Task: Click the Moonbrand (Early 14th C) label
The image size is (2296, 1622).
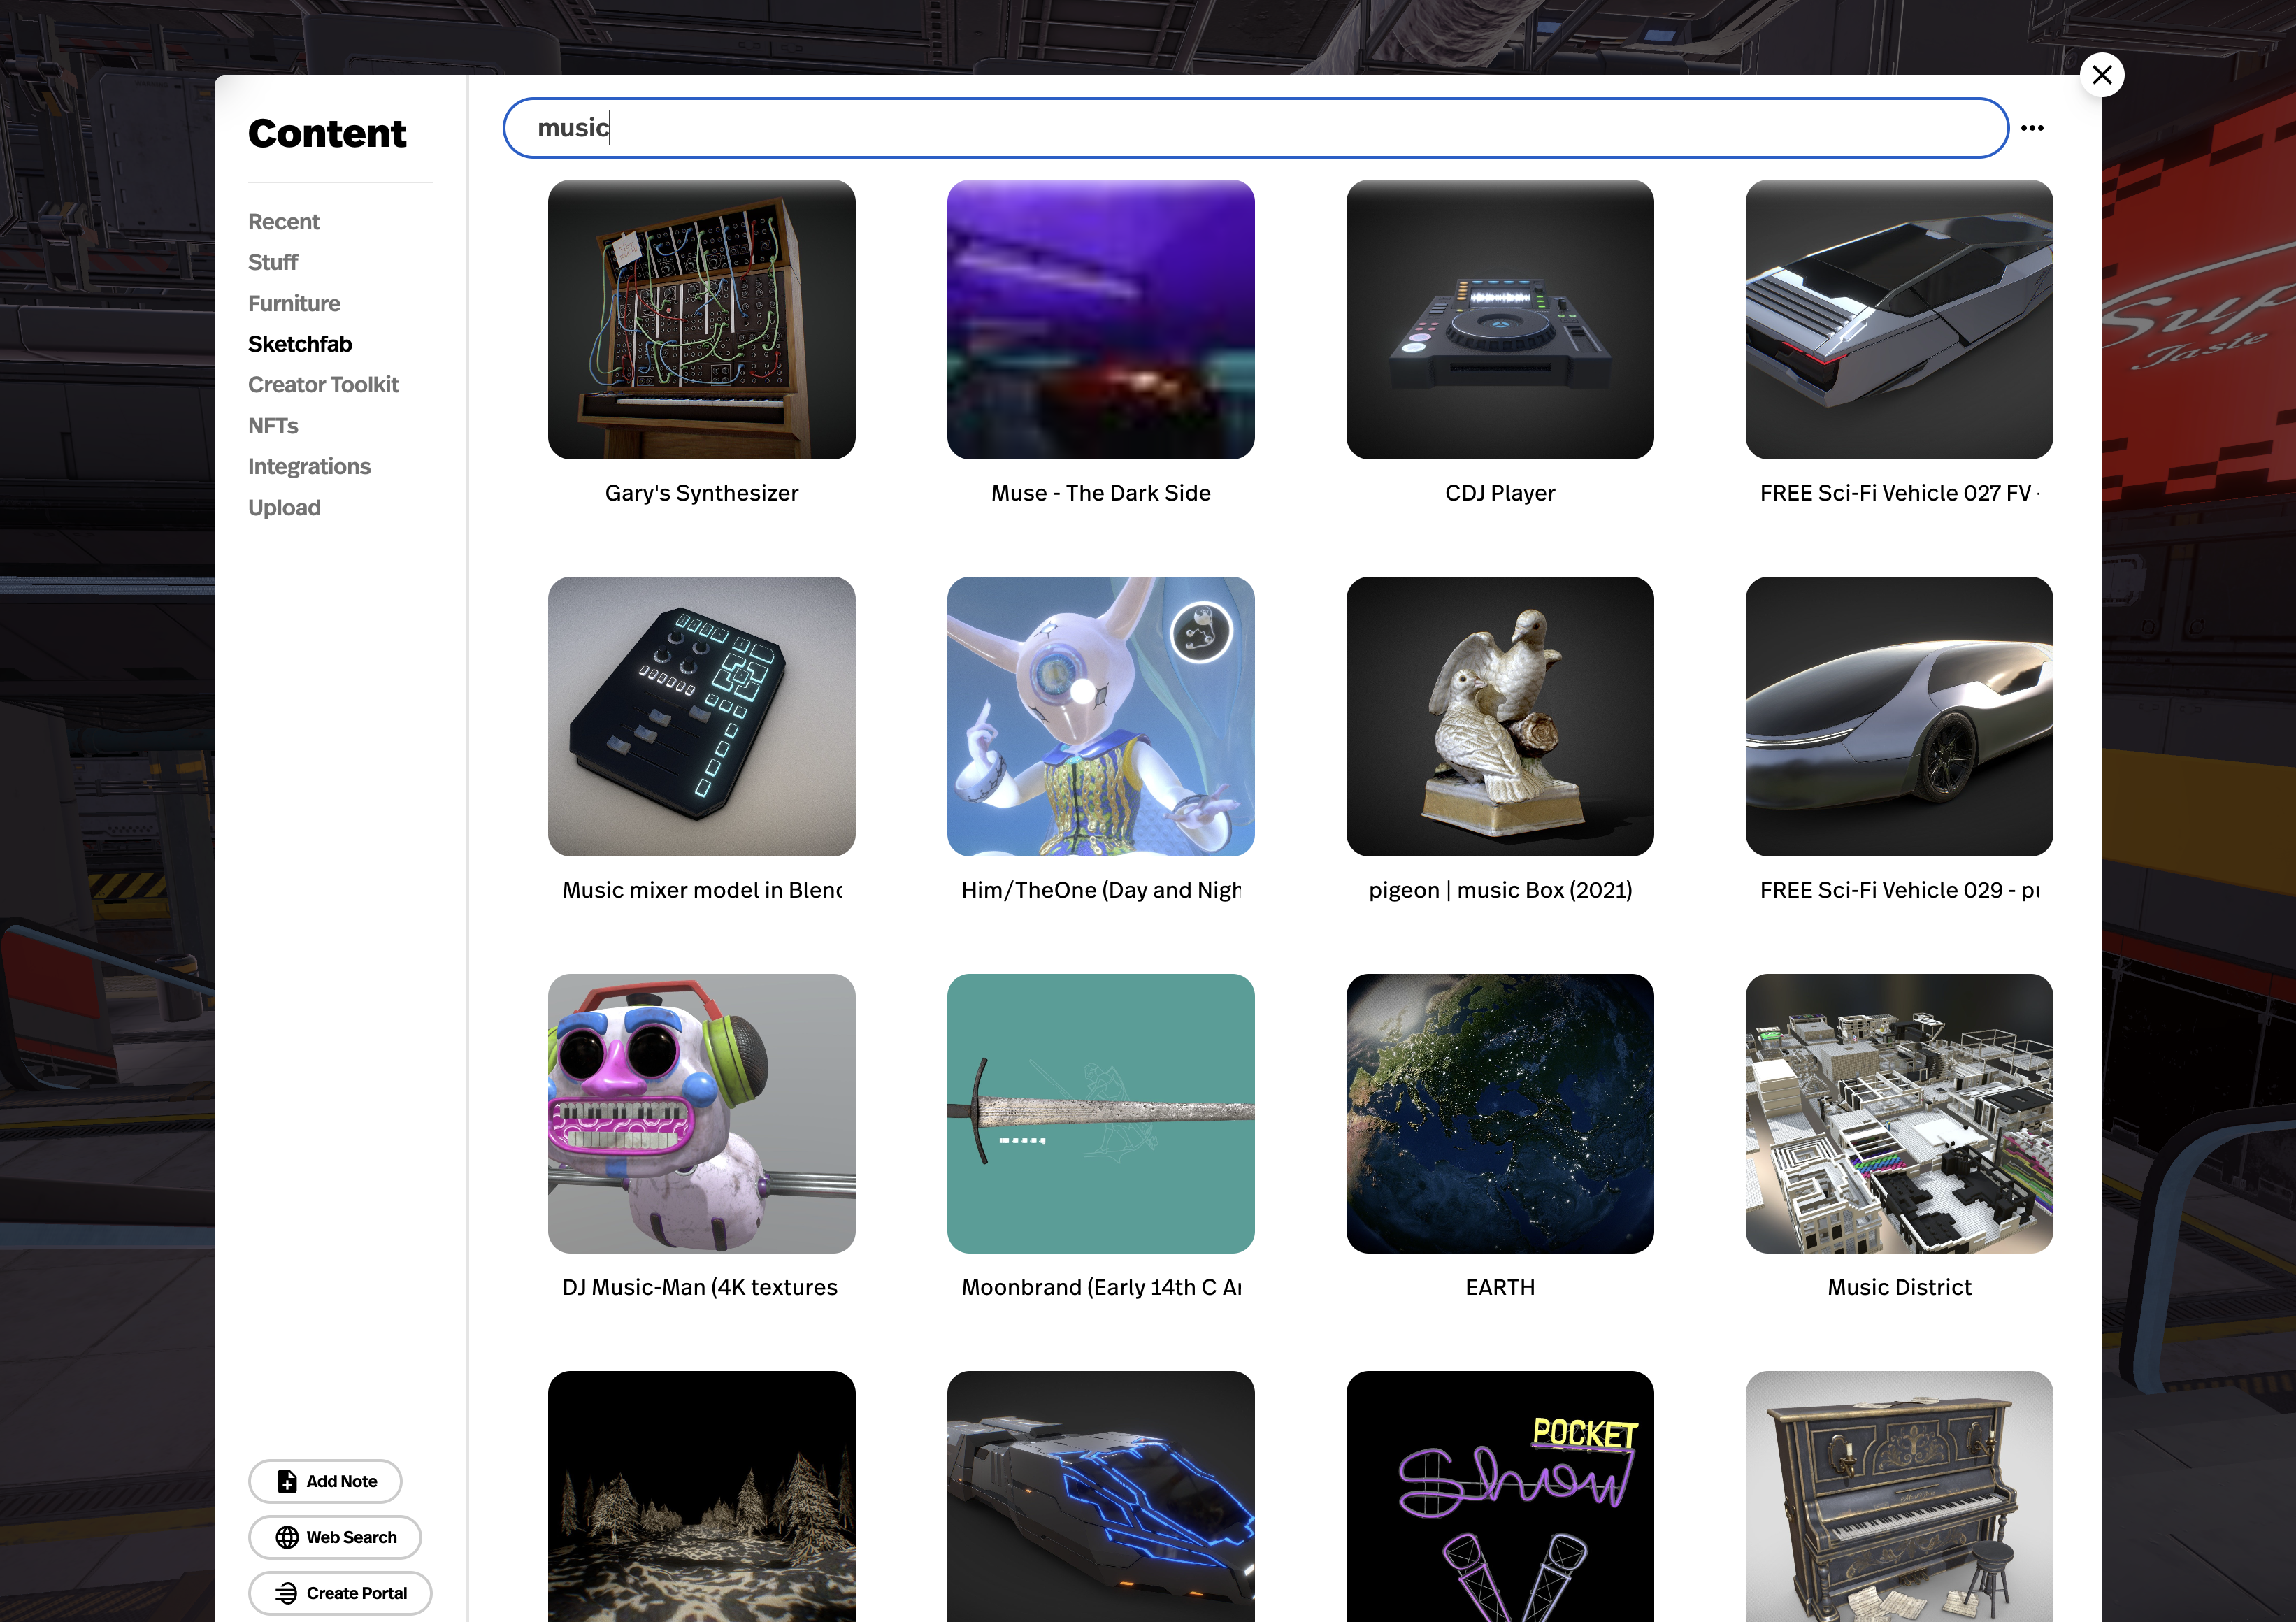Action: click(x=1101, y=1287)
